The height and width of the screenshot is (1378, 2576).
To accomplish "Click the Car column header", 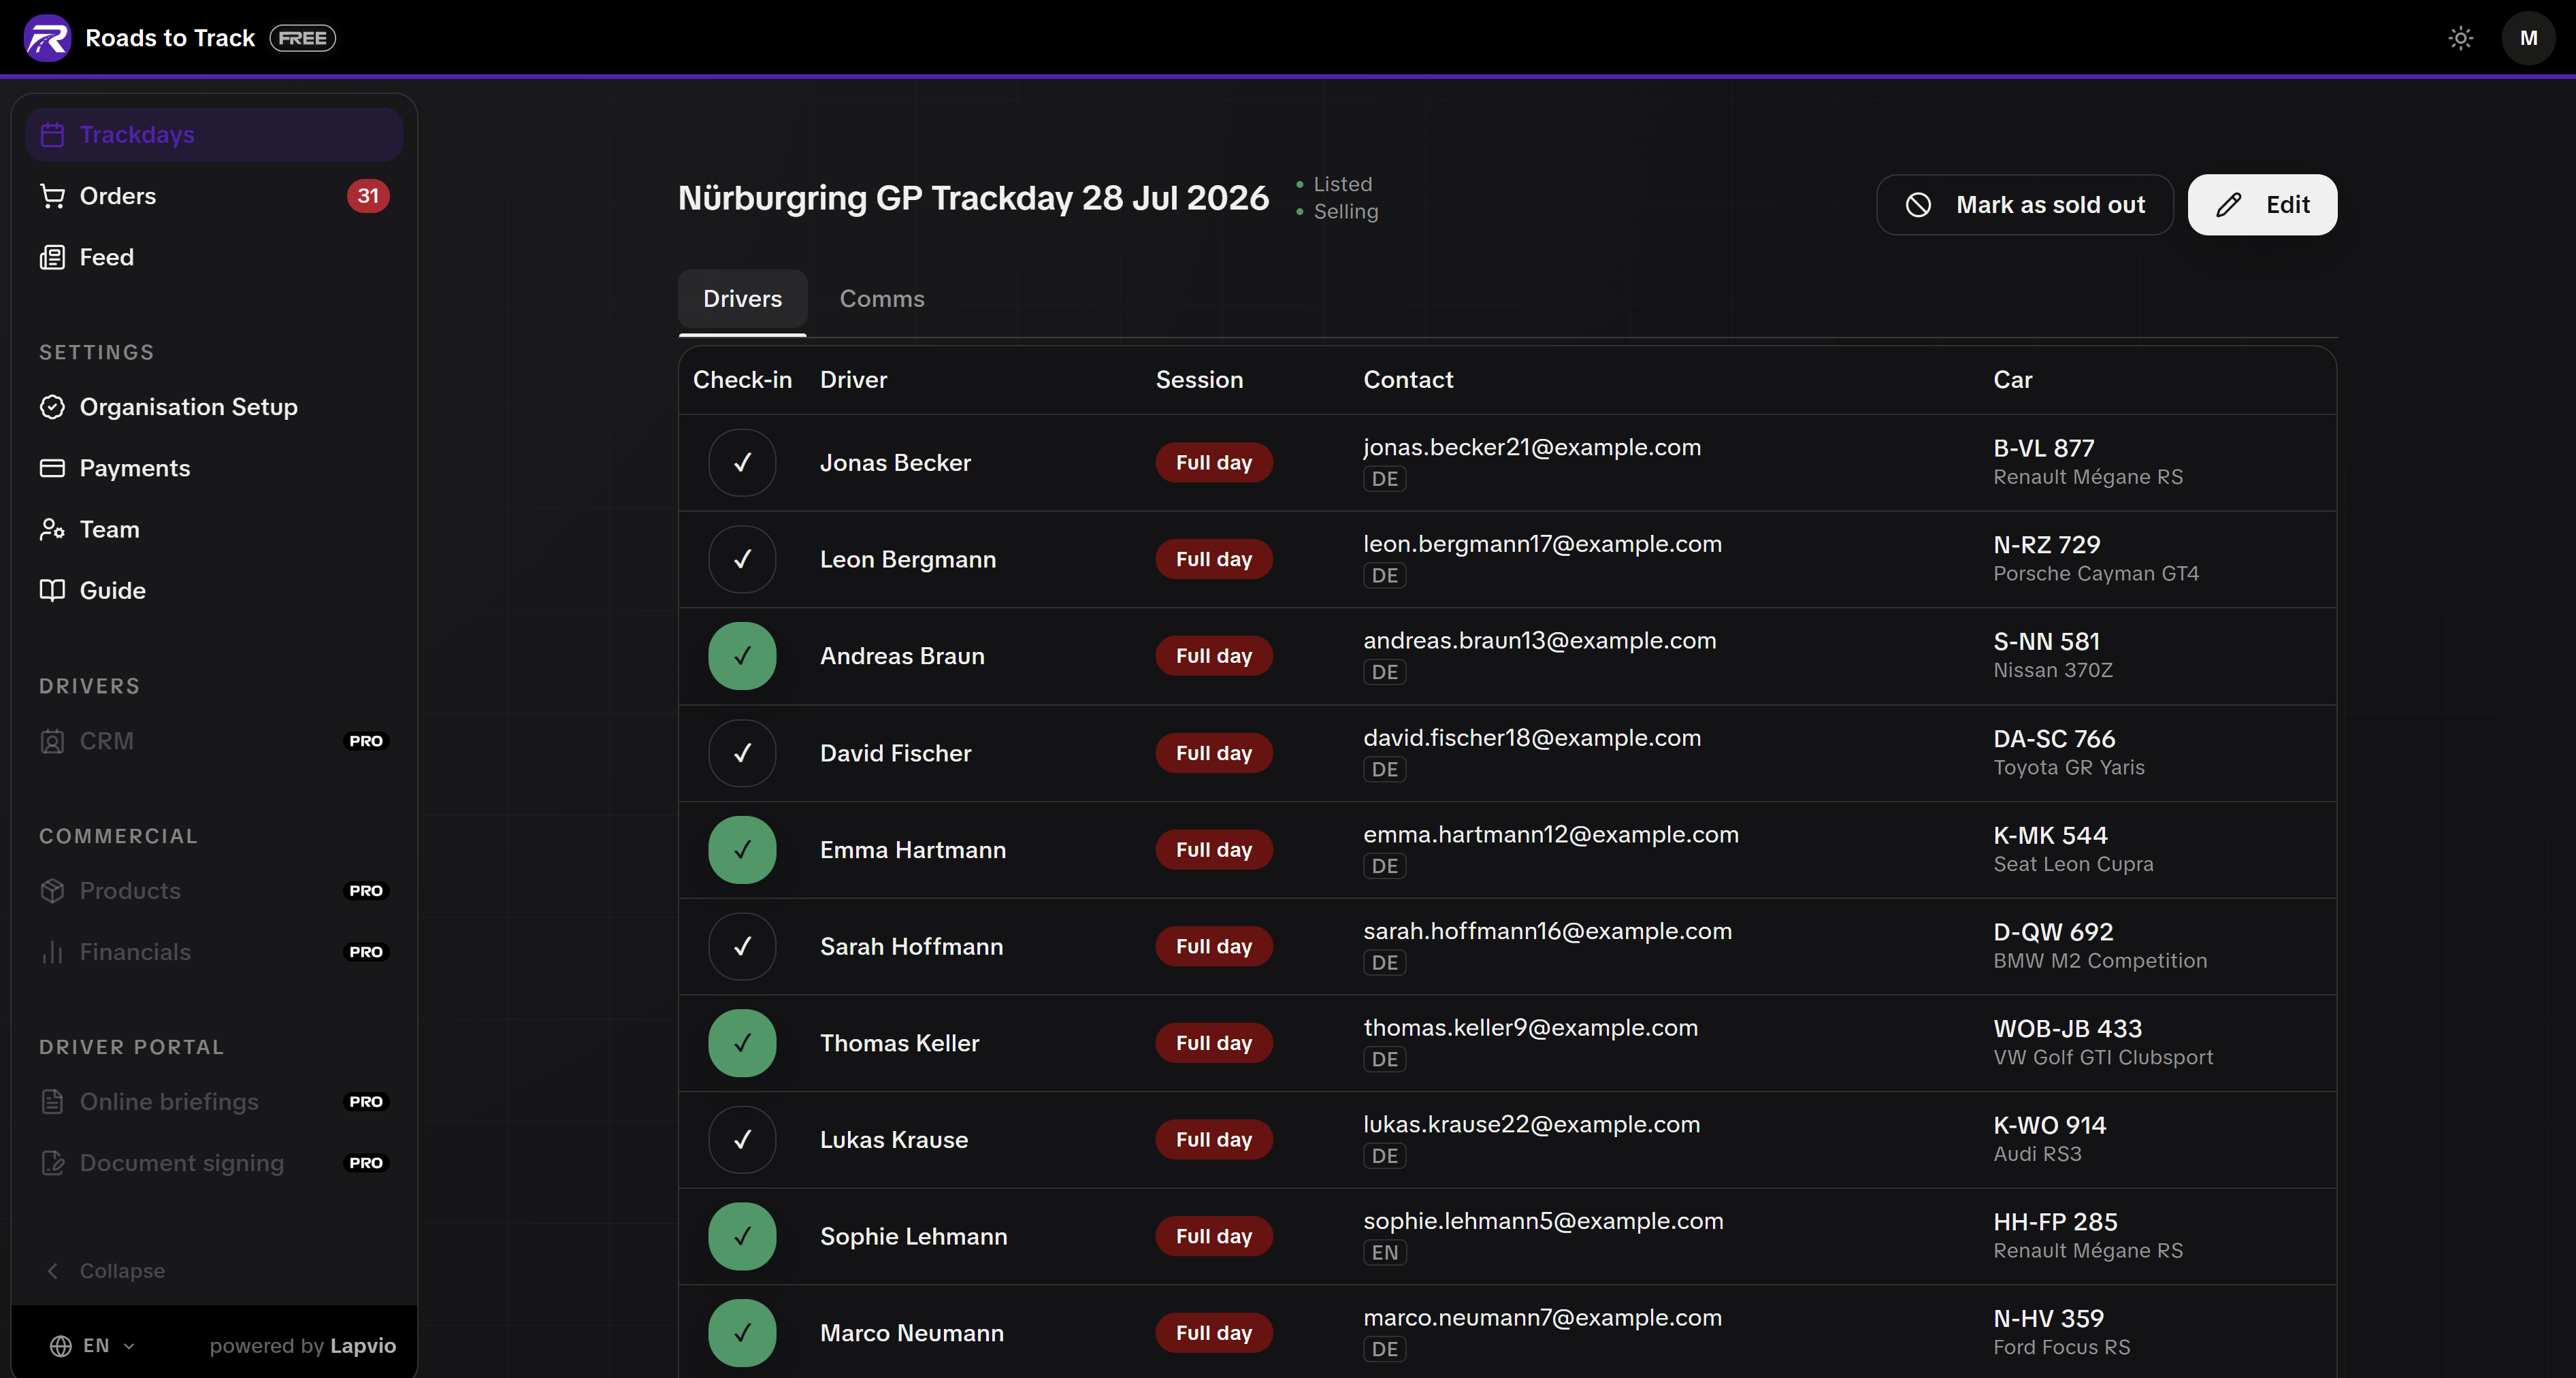I will (2012, 380).
